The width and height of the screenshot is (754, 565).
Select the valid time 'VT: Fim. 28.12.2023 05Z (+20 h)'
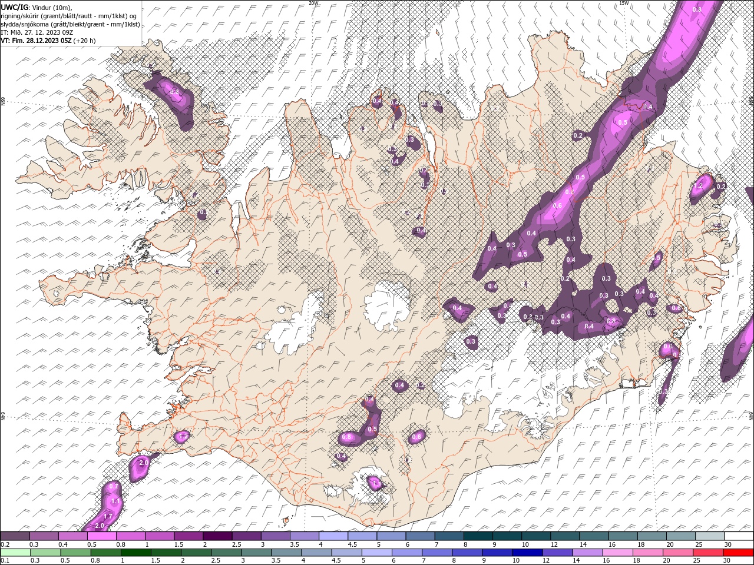48,40
